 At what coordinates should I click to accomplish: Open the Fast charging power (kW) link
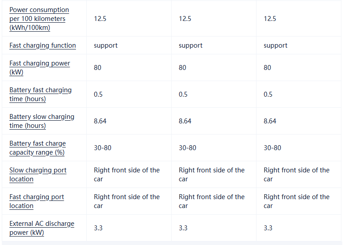pos(39,68)
